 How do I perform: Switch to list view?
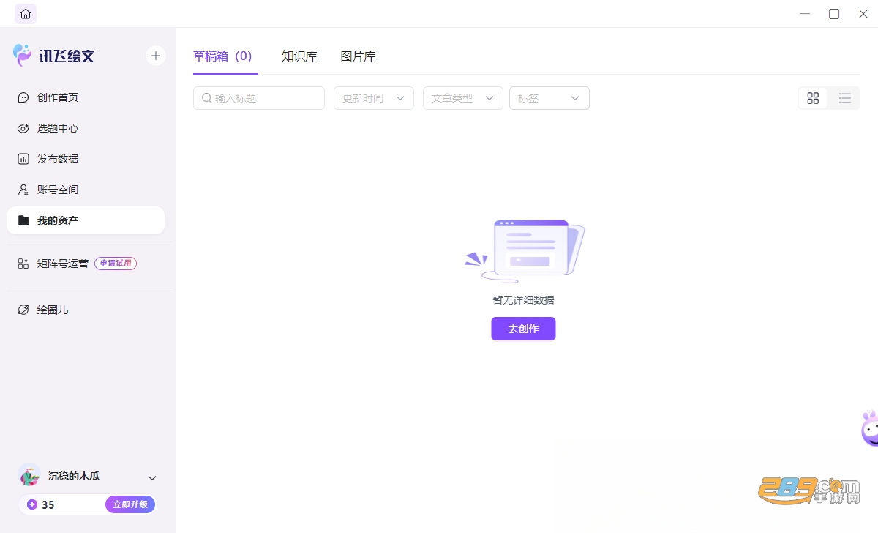[x=845, y=98]
